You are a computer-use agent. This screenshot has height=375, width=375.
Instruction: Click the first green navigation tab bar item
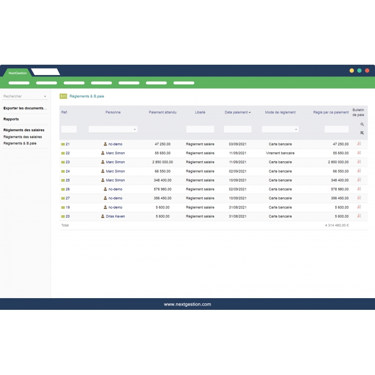(x=19, y=82)
